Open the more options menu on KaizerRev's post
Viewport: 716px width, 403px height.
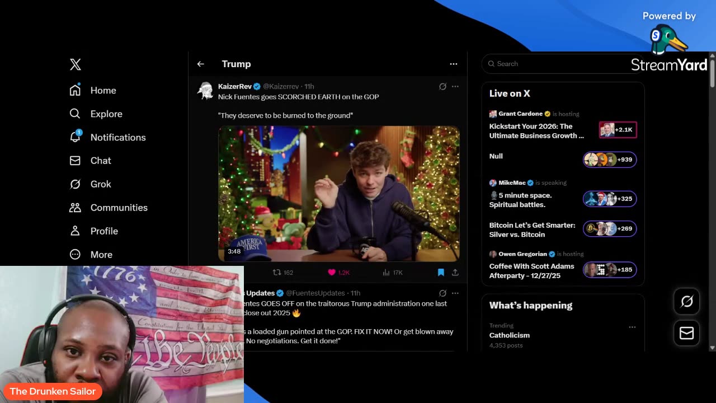click(455, 86)
